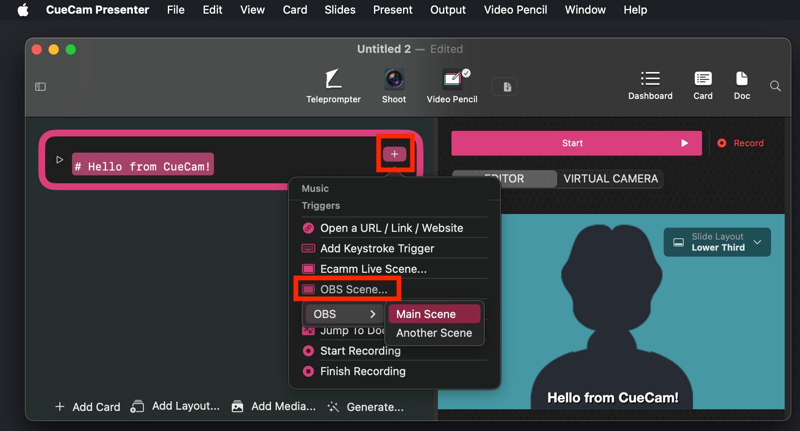Open the Help menu
800x431 pixels.
point(636,10)
